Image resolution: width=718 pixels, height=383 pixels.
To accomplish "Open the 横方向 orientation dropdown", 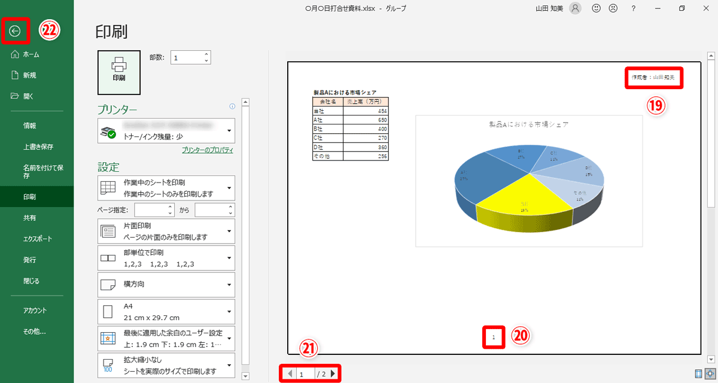I will [166, 284].
